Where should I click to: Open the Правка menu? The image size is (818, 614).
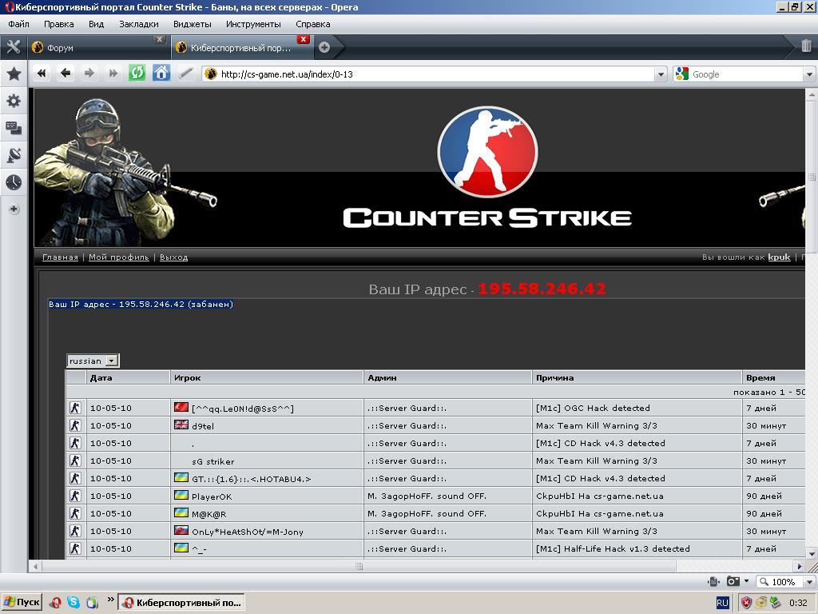(59, 24)
